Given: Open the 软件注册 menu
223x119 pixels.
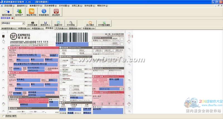Looking at the screenshot, I should 90,6.
